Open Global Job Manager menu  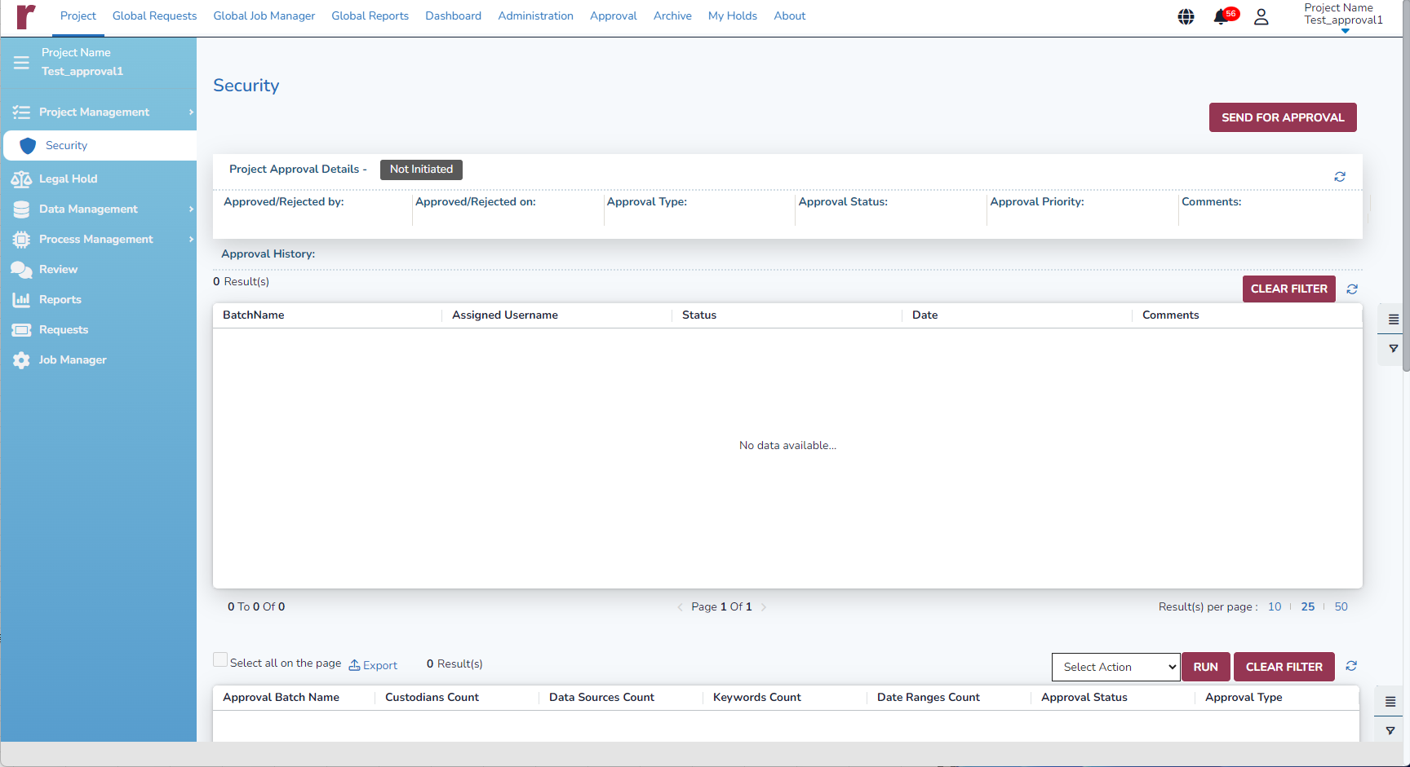(264, 16)
